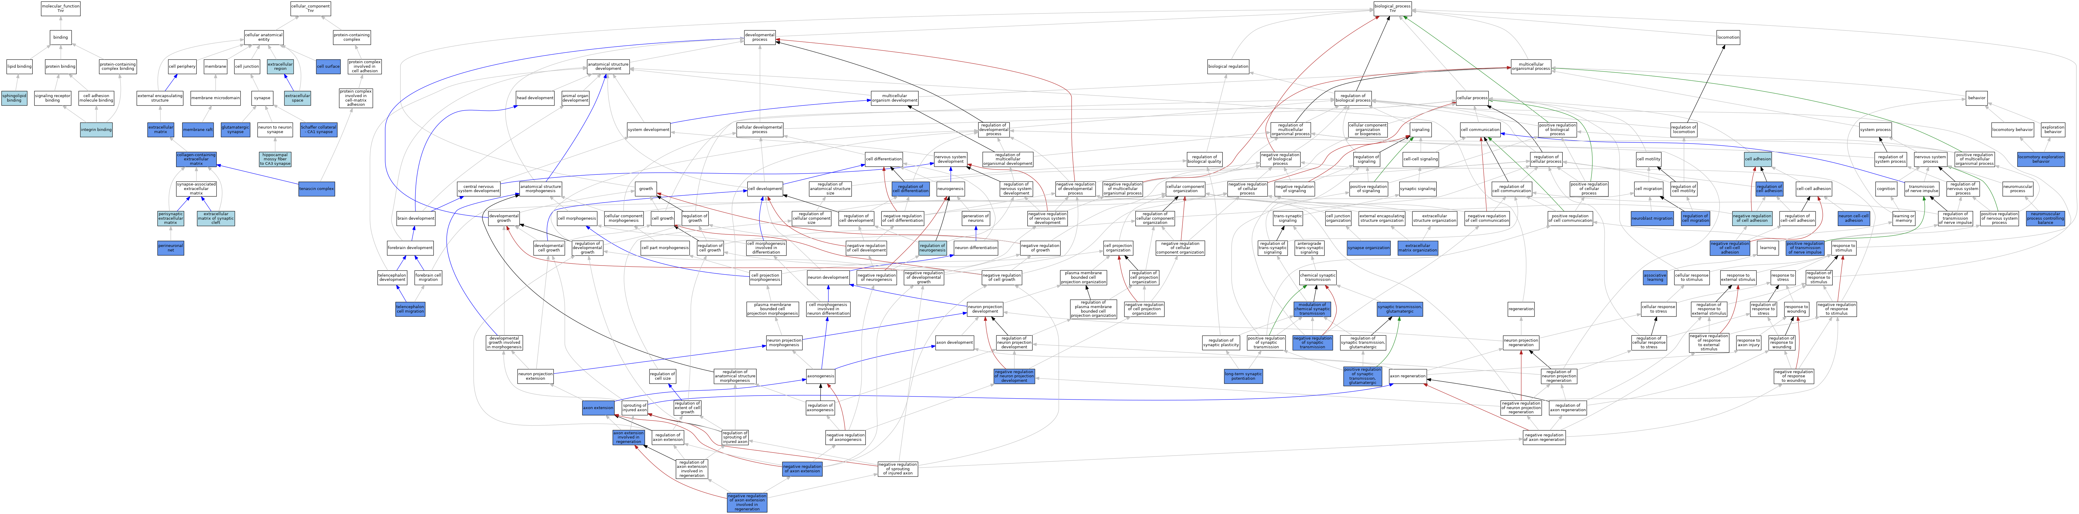This screenshot has height=514, width=2079.
Task: Click the system development node
Action: click(x=649, y=129)
